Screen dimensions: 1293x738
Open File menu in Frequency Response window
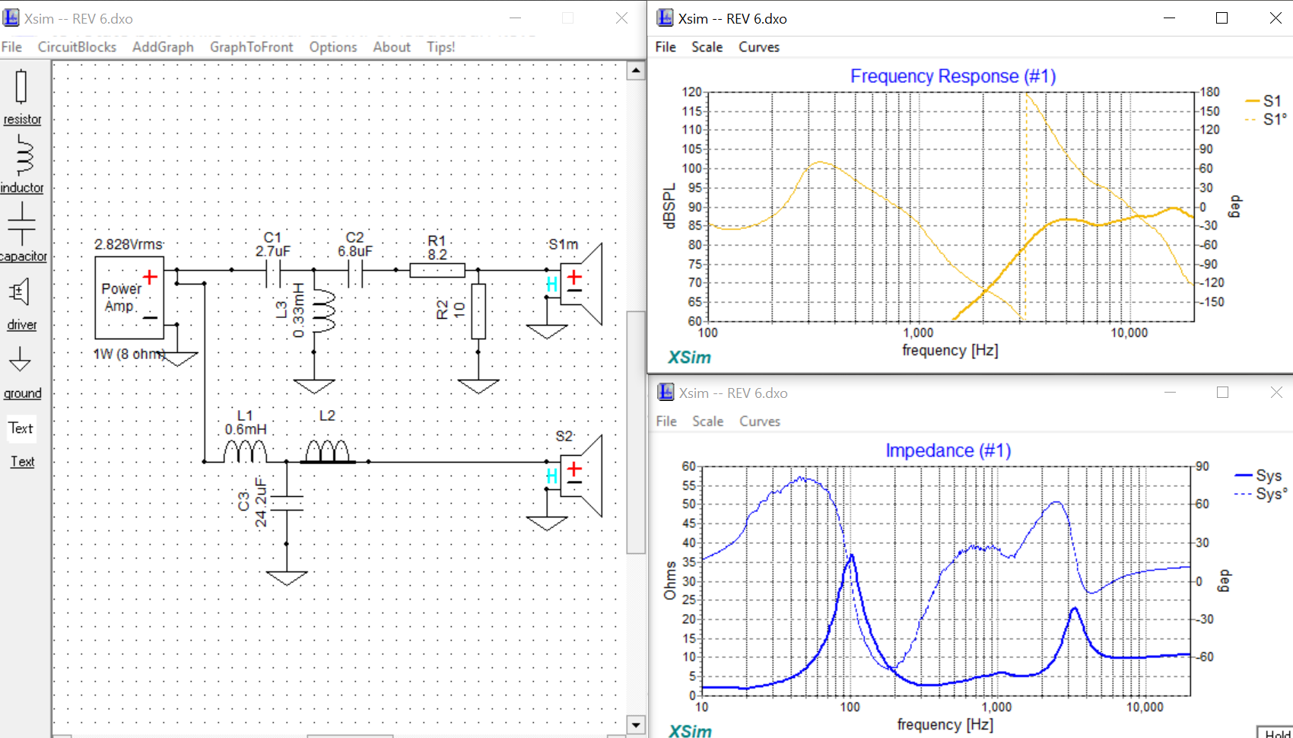[x=666, y=47]
